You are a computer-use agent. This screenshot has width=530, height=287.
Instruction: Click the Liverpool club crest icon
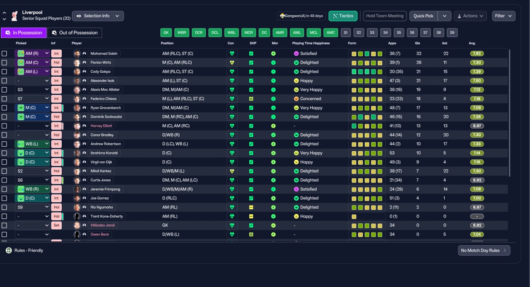pyautogui.click(x=15, y=16)
